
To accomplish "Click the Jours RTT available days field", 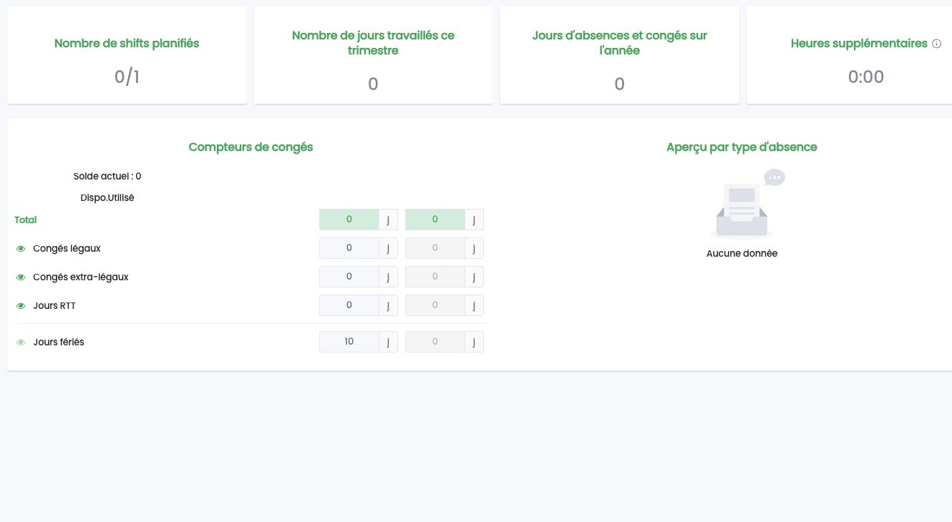I will (349, 305).
